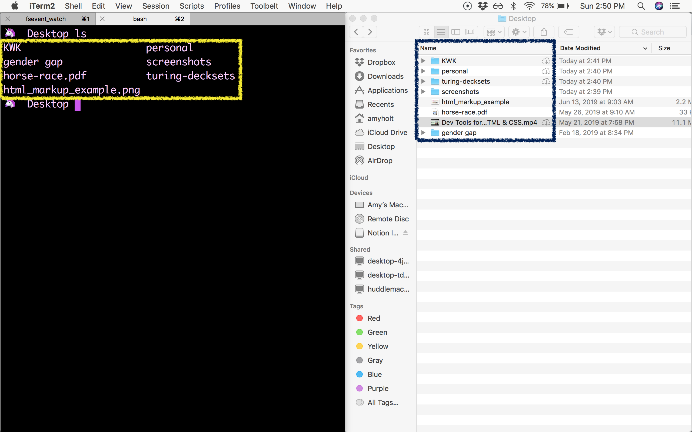Open the Scripts menu in iTerm2
Screen dimensions: 692x432
192,6
